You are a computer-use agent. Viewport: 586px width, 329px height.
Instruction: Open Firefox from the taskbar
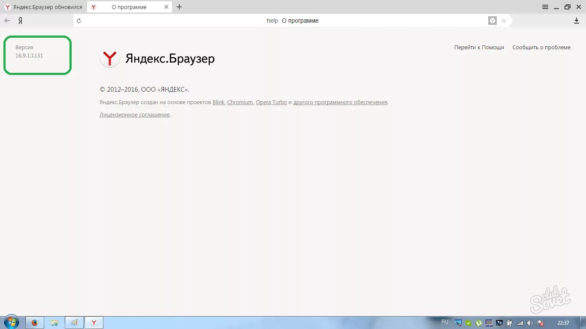point(35,323)
